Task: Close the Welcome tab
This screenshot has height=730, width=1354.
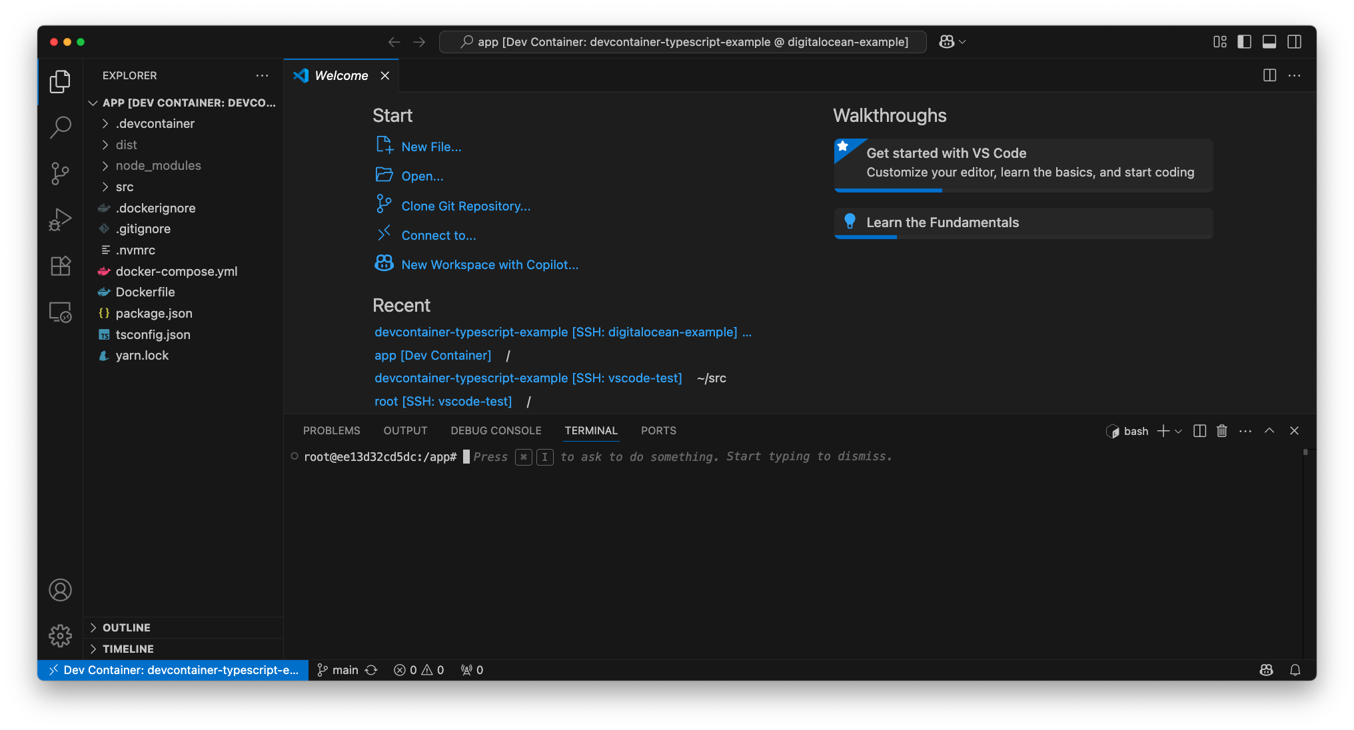Action: click(385, 76)
